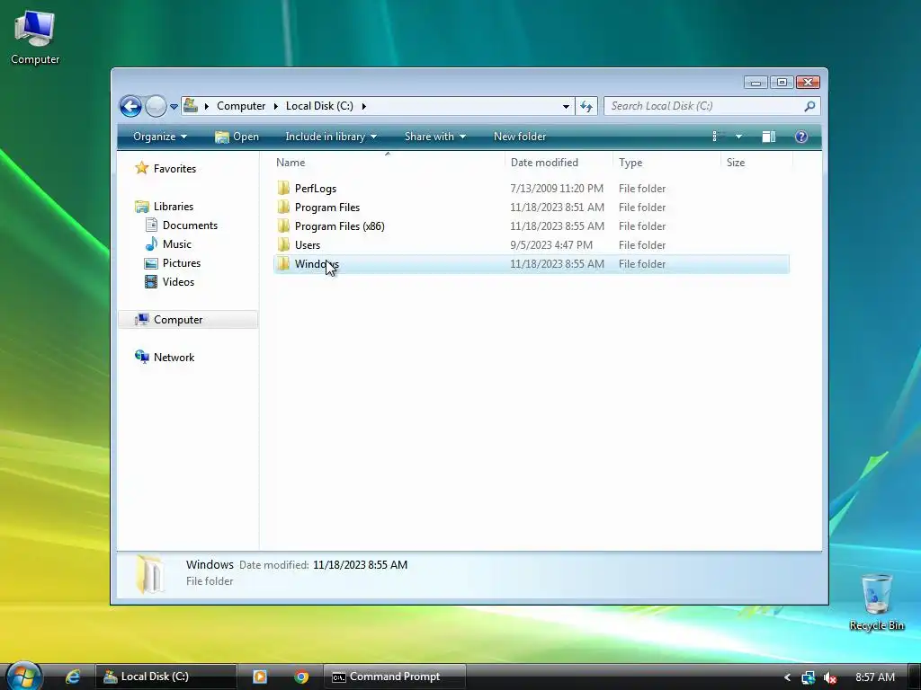Select the Recycle Bin desktop icon
The image size is (921, 690).
click(876, 602)
